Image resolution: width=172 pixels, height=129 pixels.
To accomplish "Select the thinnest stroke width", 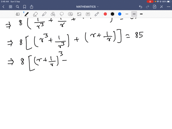I will pyautogui.click(x=127, y=14).
